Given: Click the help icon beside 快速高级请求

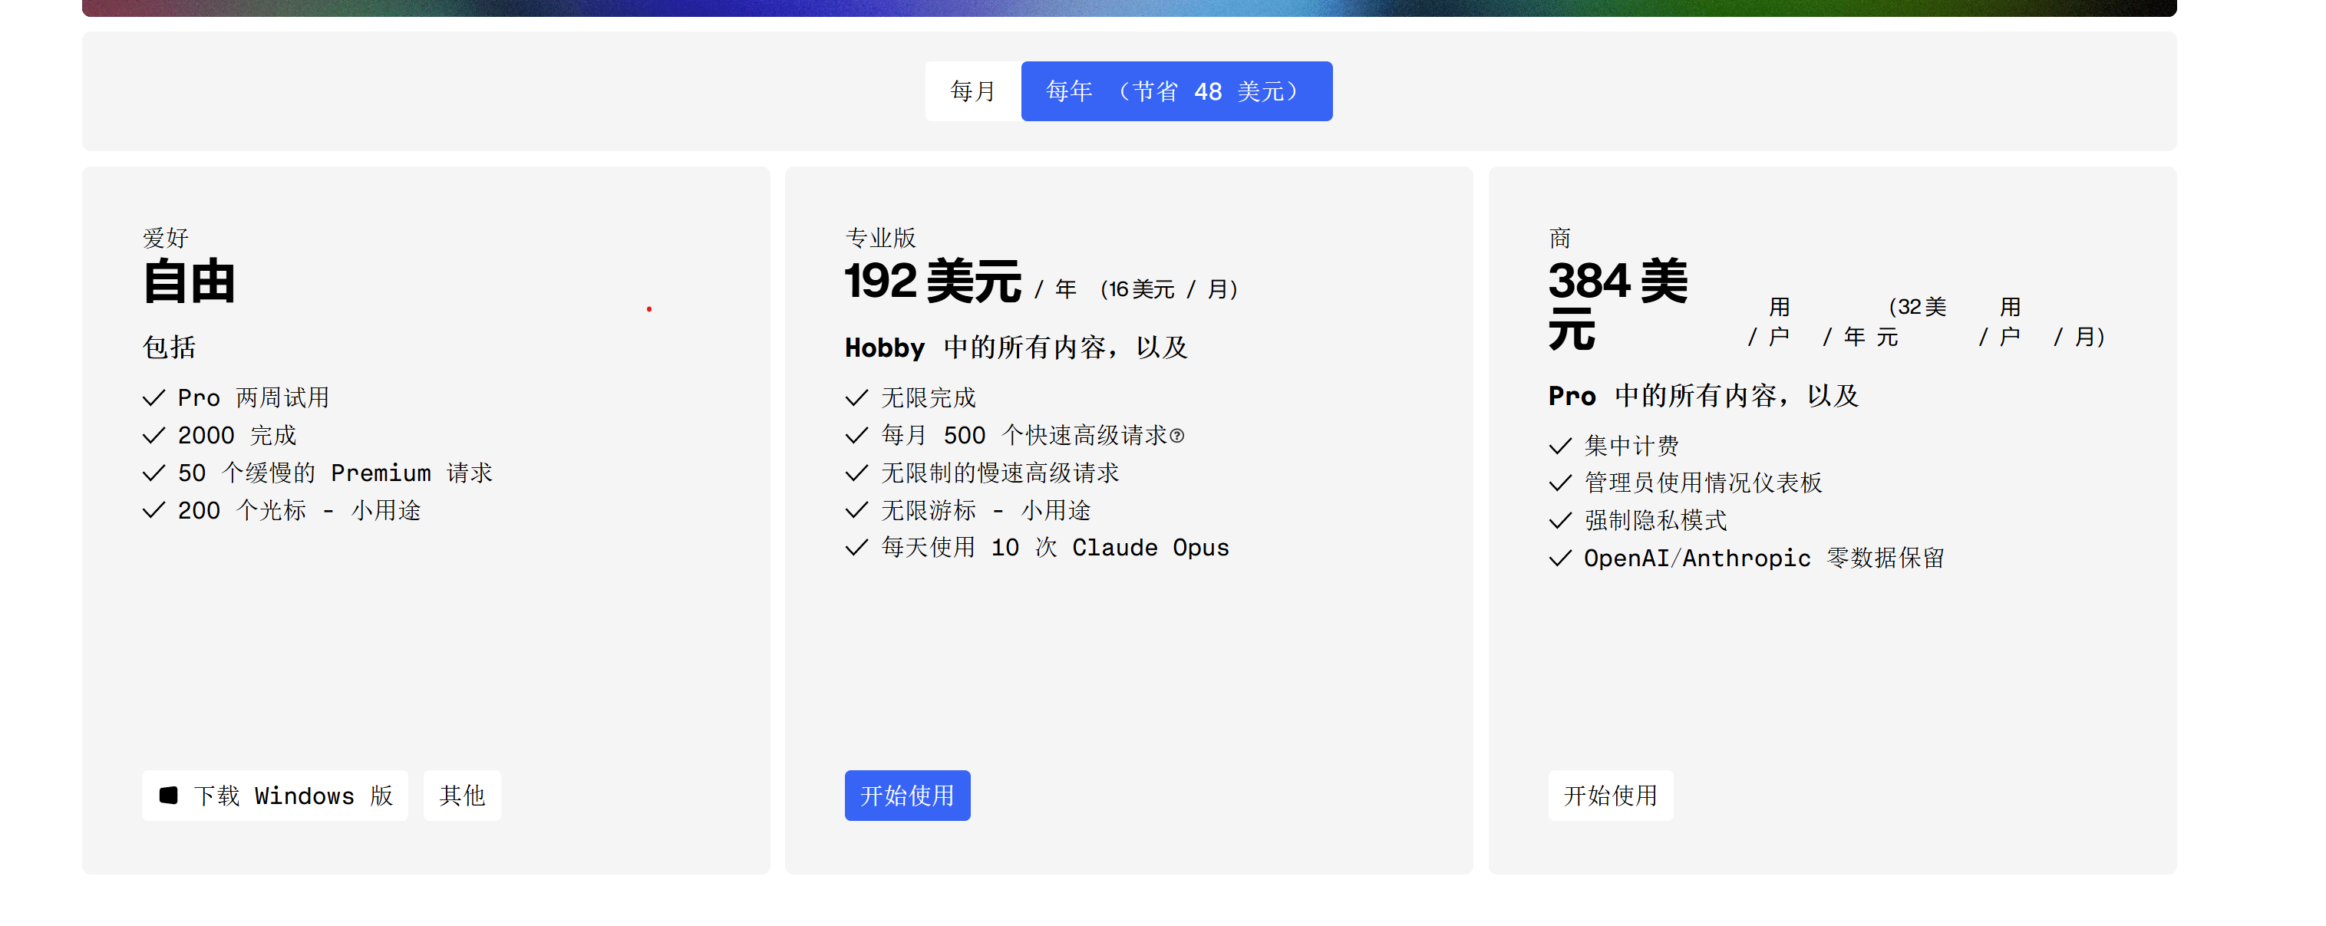Looking at the screenshot, I should 1176,436.
